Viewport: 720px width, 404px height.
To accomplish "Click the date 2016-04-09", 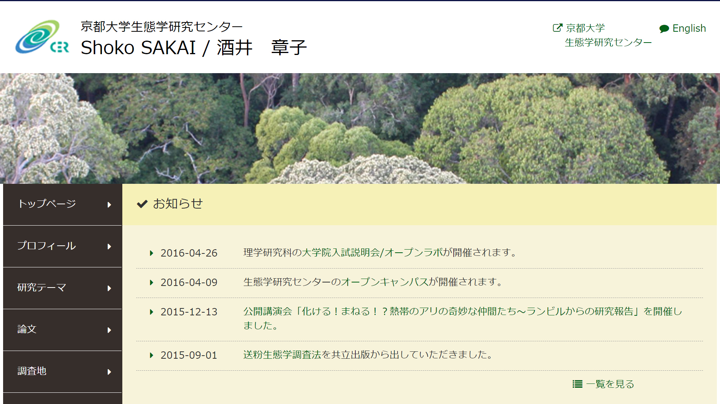I will [189, 282].
